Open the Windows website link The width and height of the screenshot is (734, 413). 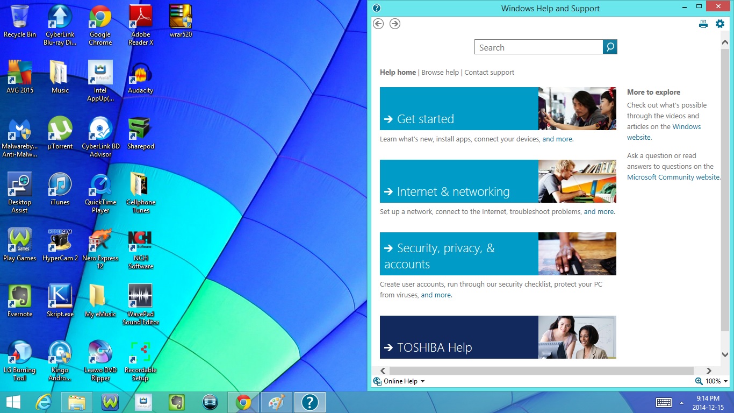tap(664, 132)
